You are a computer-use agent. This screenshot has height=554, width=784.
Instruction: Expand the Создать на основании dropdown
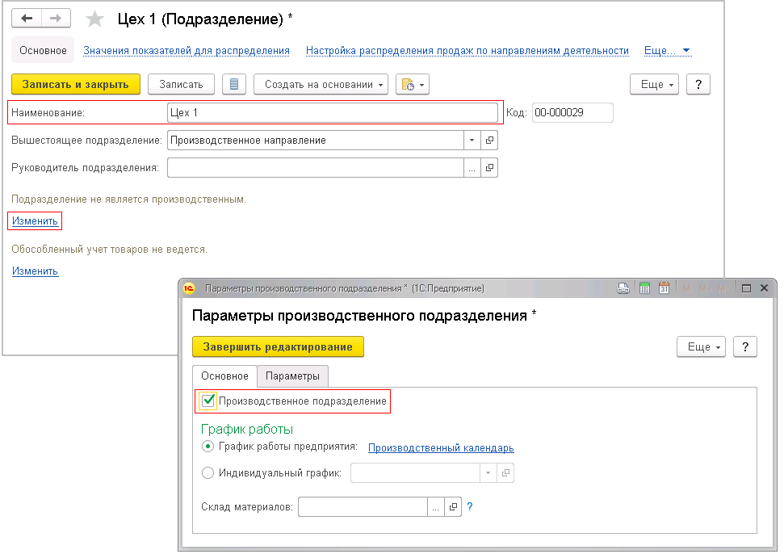tap(321, 85)
